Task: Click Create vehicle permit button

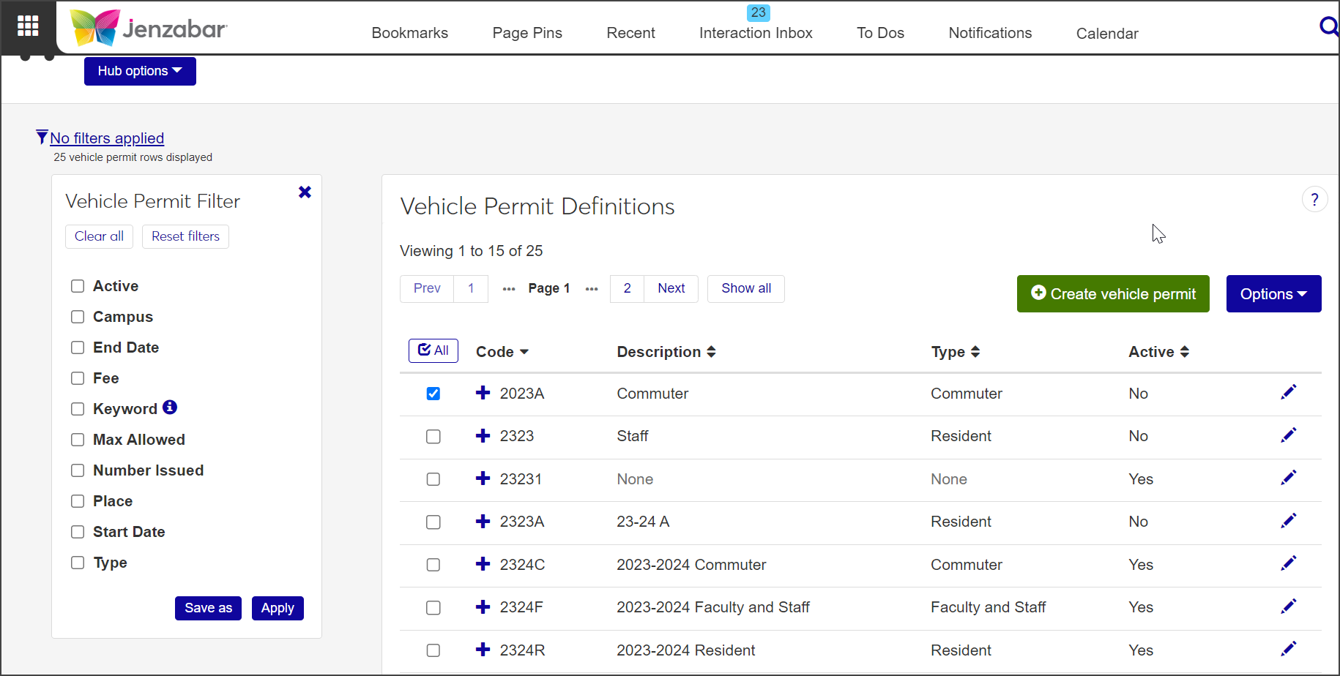Action: pos(1113,294)
